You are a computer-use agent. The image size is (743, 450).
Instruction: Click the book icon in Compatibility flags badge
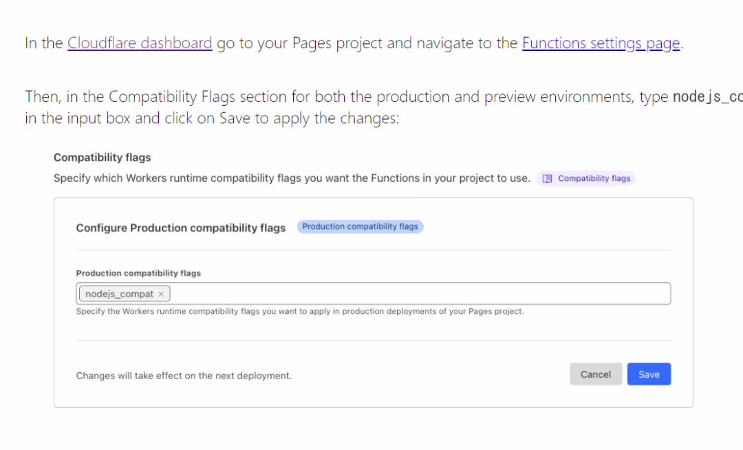tap(548, 179)
